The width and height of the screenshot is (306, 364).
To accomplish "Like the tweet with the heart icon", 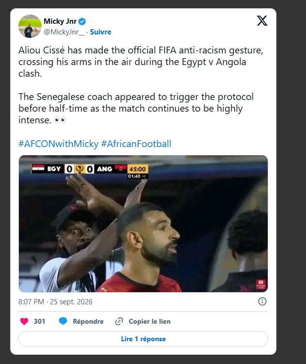I will pos(24,321).
